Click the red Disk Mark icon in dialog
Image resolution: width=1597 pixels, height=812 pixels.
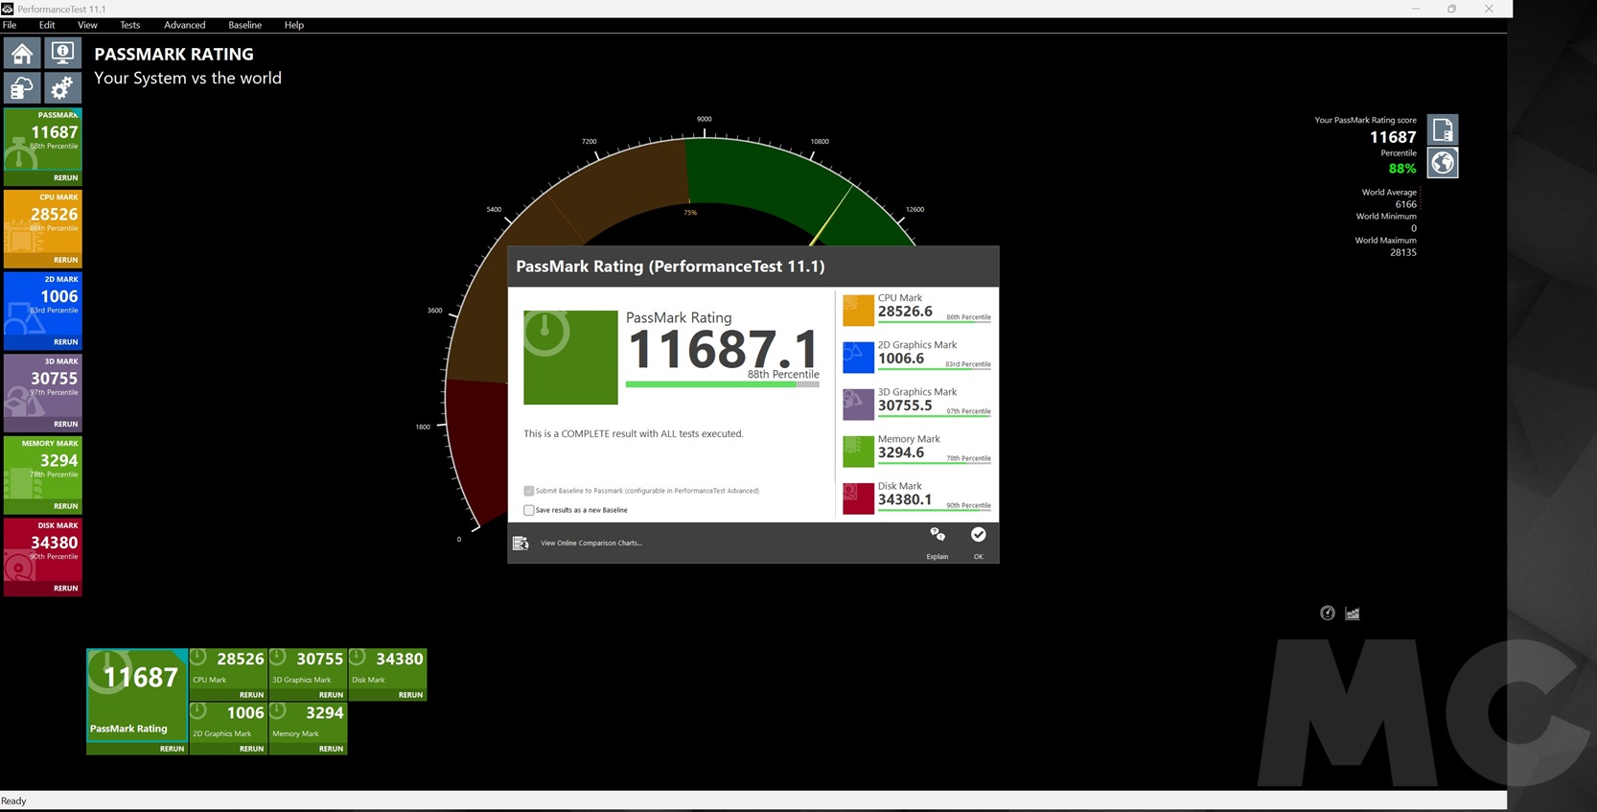[858, 498]
